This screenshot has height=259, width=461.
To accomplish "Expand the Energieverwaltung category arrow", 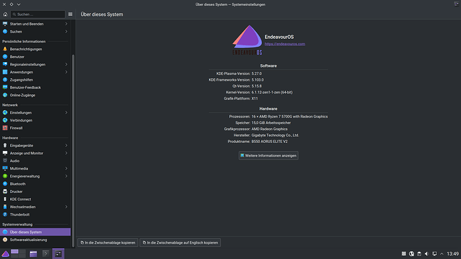I will pyautogui.click(x=66, y=176).
